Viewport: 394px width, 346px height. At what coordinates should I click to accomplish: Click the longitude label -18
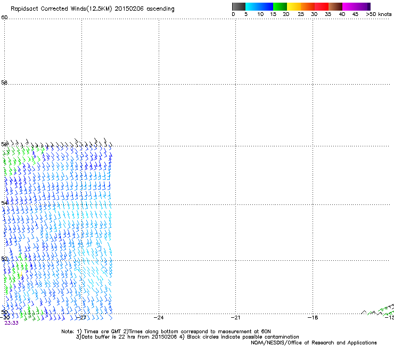313,318
